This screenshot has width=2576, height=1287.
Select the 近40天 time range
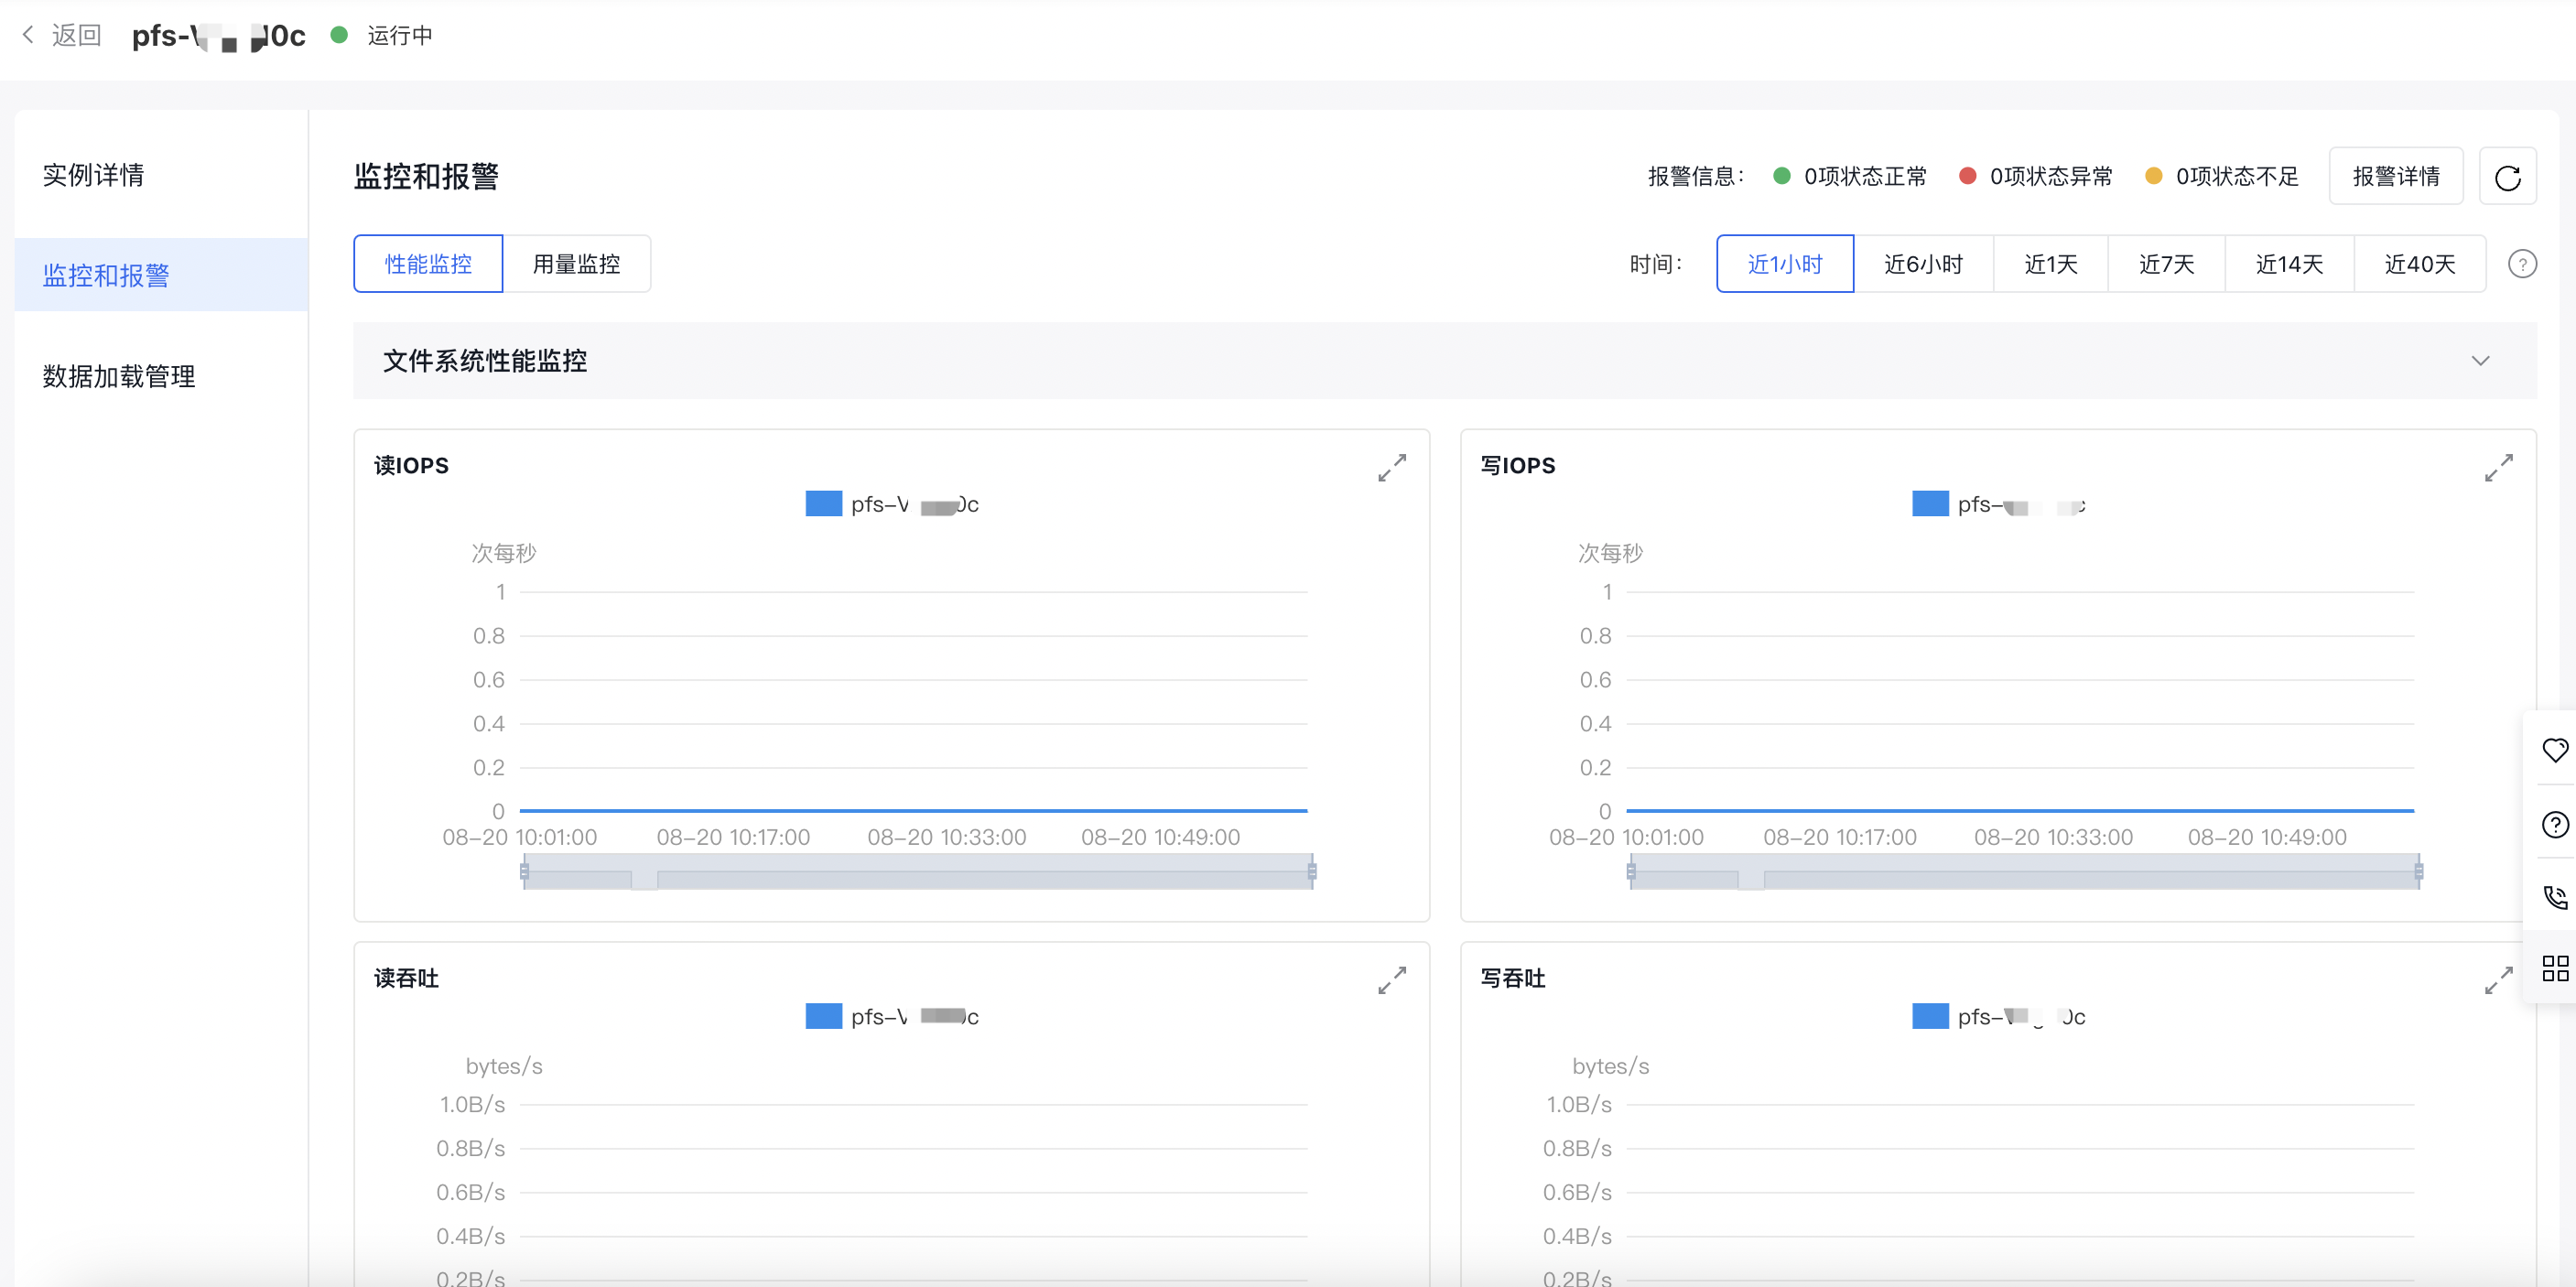click(2420, 264)
